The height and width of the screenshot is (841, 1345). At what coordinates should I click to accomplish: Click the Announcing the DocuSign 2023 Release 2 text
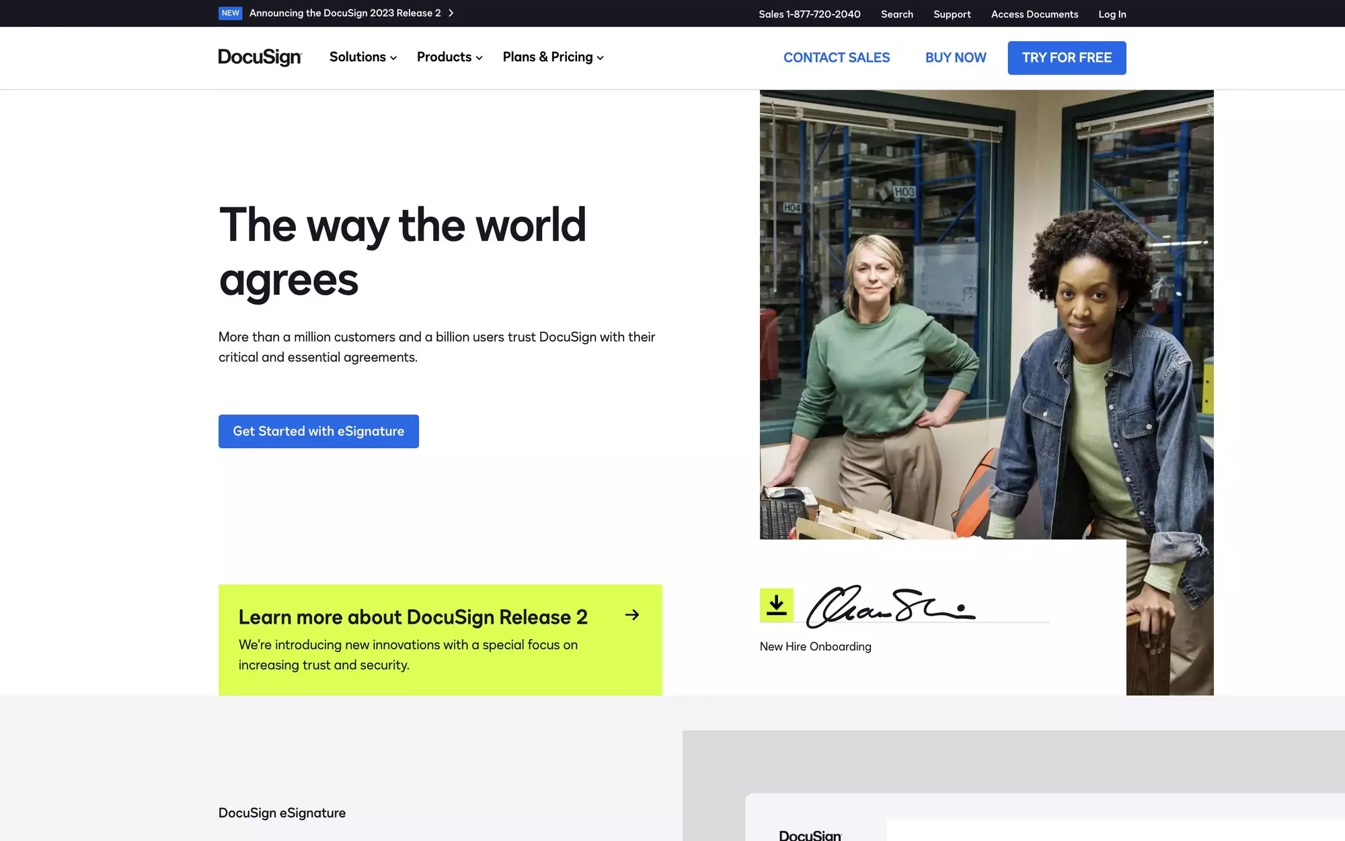(x=345, y=13)
